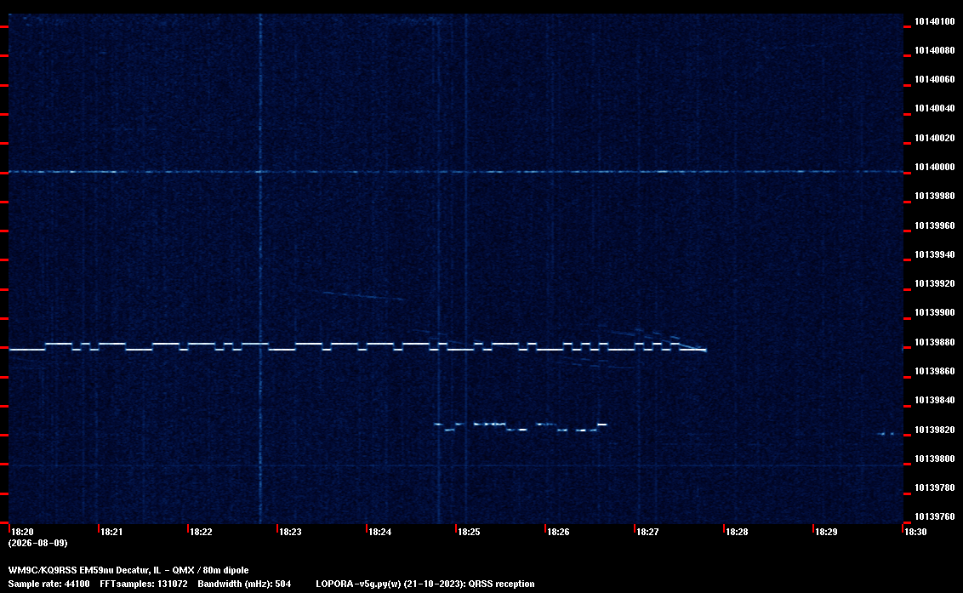Select the 18:27 time axis label

click(x=647, y=532)
